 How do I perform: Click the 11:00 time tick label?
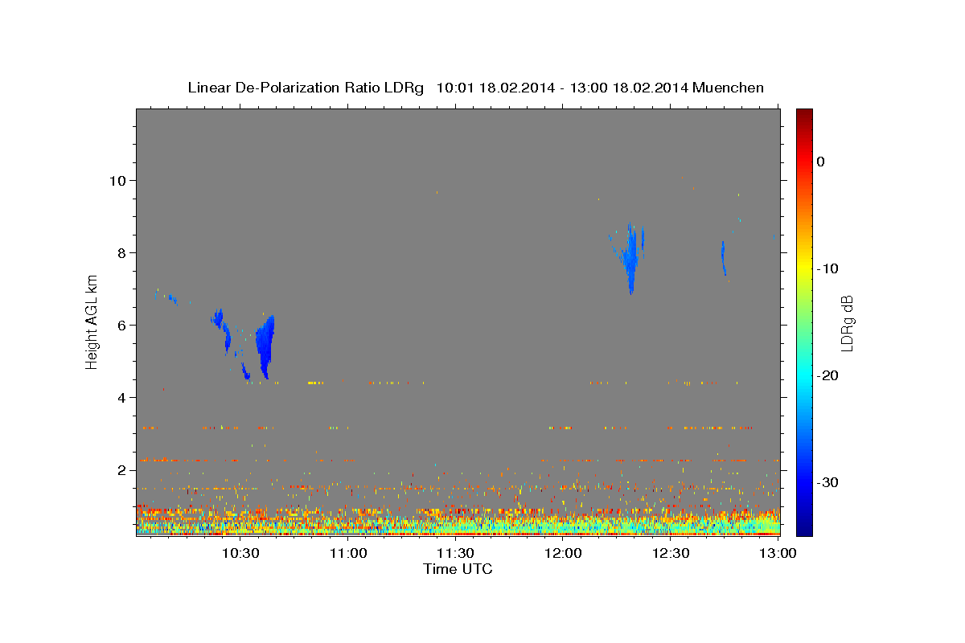(348, 553)
